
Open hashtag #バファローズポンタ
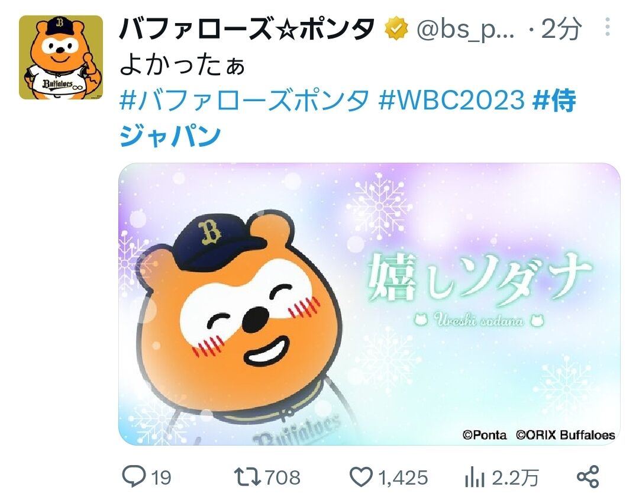click(x=244, y=100)
